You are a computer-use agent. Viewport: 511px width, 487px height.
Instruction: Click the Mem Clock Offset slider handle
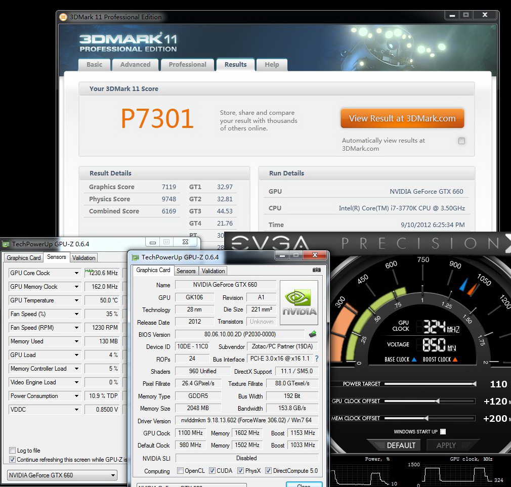[x=426, y=418]
